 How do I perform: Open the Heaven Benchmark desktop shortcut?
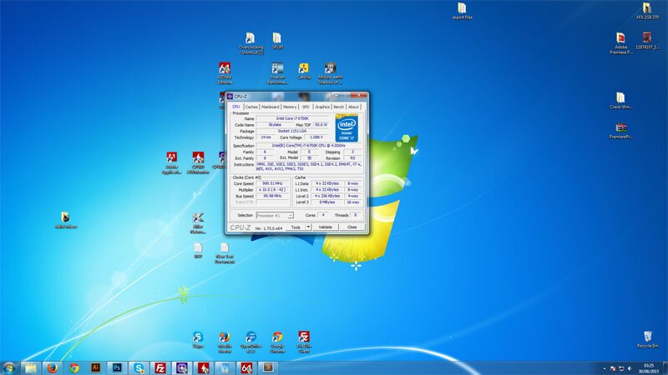277,73
